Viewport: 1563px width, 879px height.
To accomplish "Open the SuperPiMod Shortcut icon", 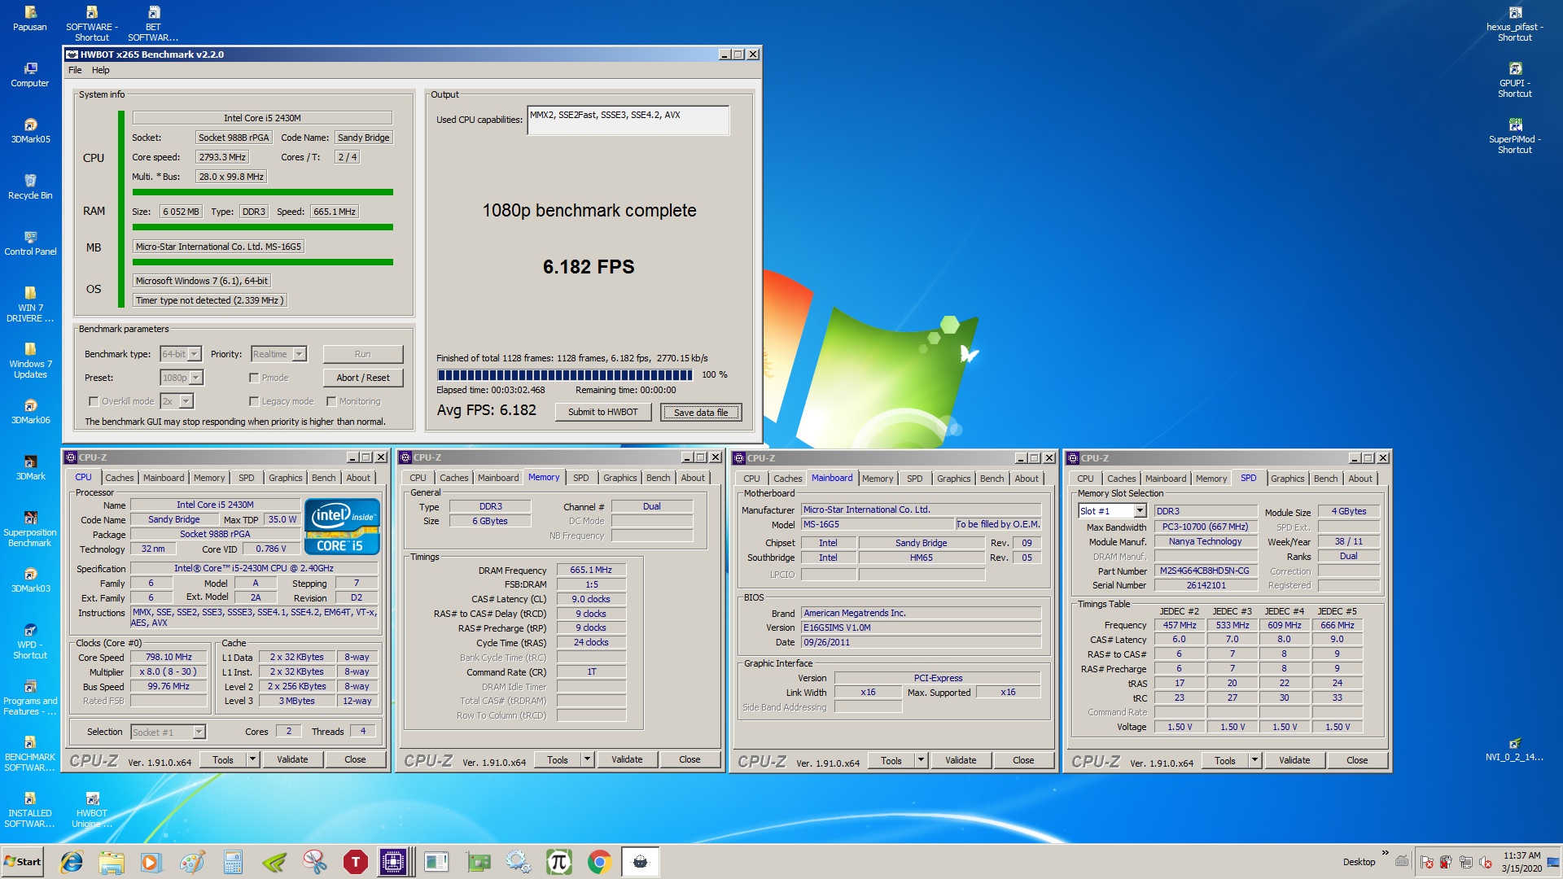I will pyautogui.click(x=1514, y=135).
